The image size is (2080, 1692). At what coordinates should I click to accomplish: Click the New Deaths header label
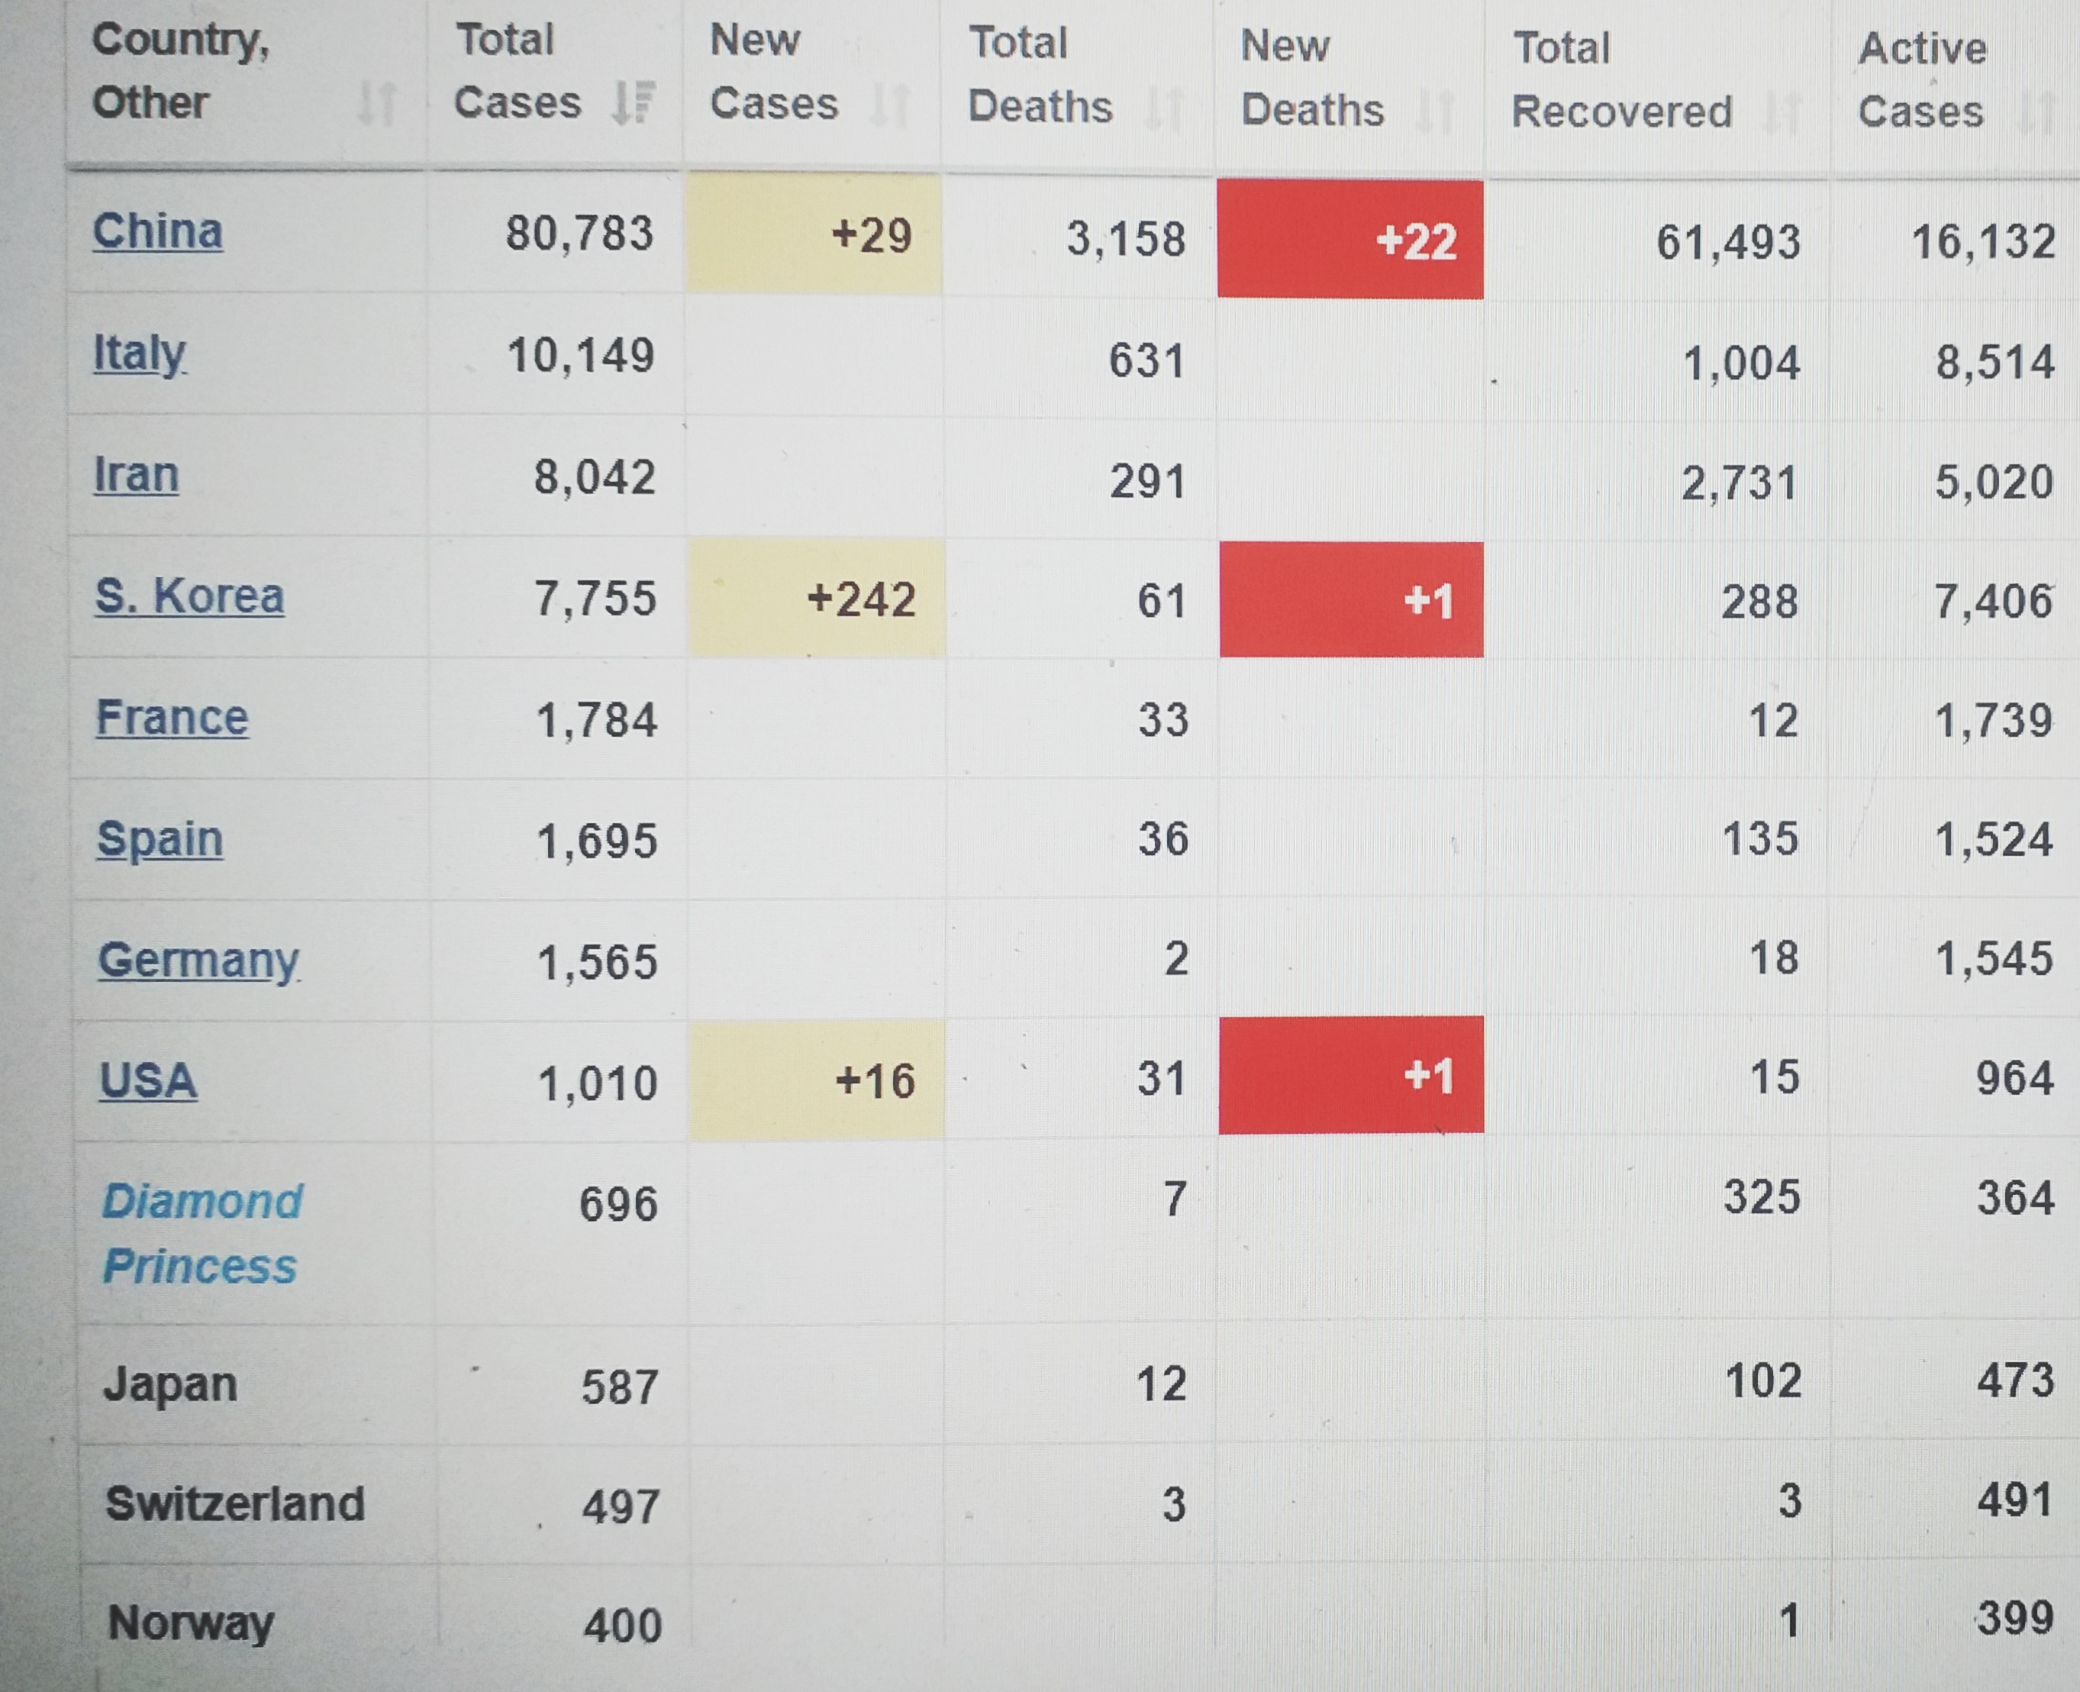tap(1311, 78)
